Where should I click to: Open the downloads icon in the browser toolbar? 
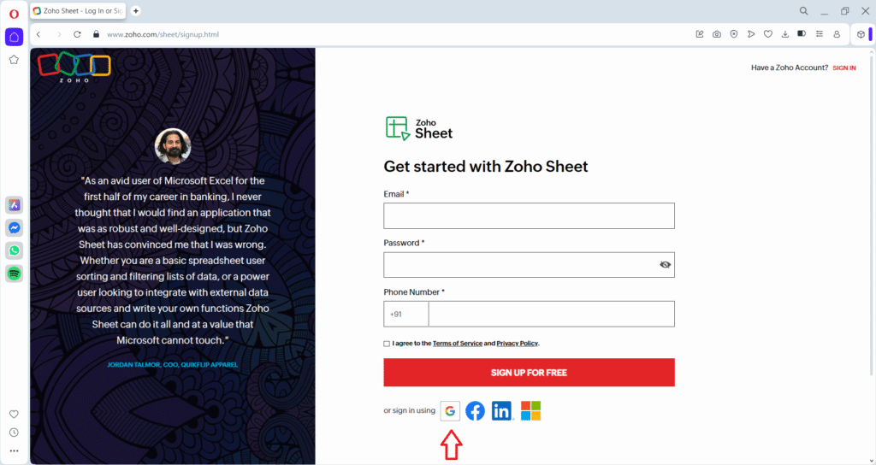click(784, 34)
